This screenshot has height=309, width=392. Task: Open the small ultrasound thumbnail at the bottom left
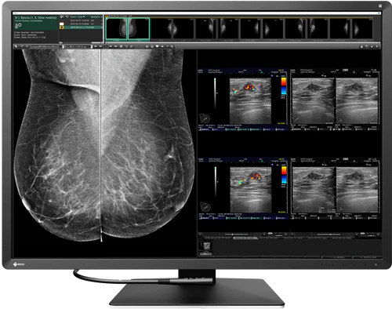(x=207, y=246)
